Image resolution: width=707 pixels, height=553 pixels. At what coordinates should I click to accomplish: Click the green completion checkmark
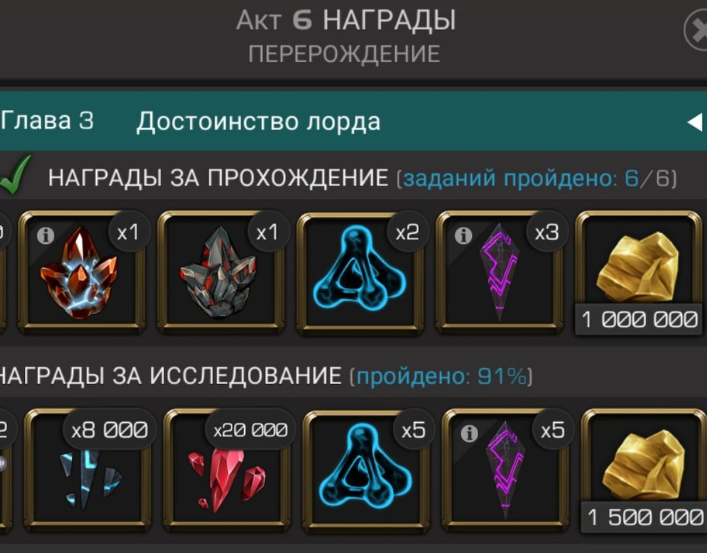coord(15,175)
